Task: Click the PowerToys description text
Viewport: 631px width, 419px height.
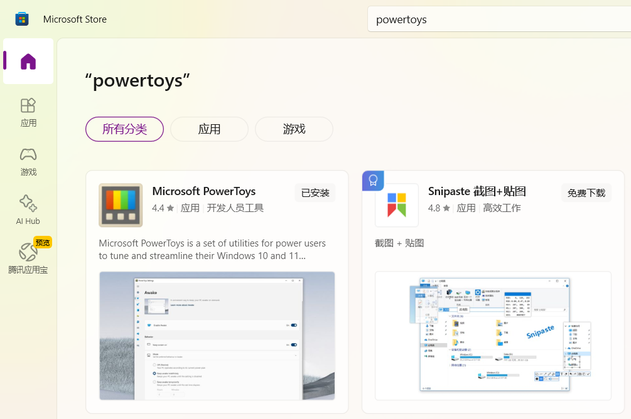Action: (212, 250)
